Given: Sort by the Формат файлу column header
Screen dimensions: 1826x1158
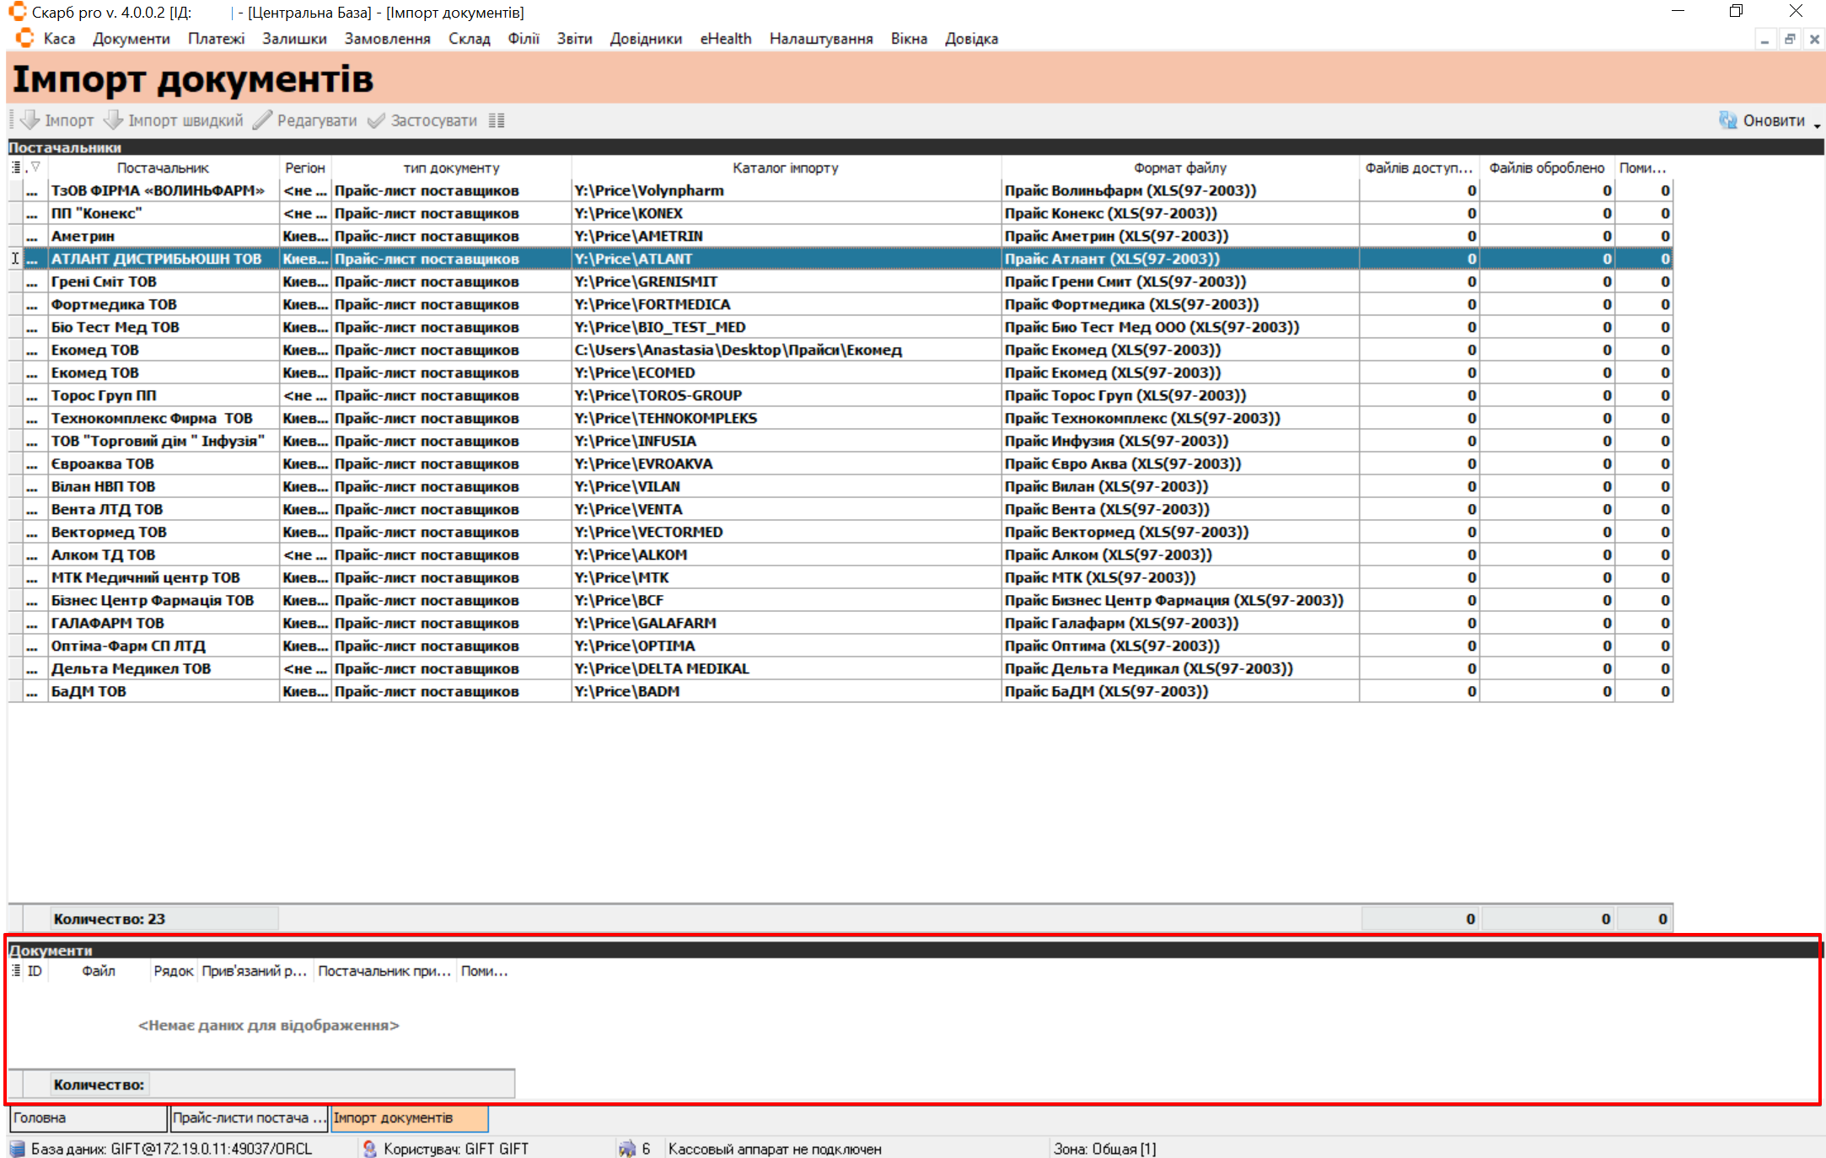Looking at the screenshot, I should click(1179, 168).
